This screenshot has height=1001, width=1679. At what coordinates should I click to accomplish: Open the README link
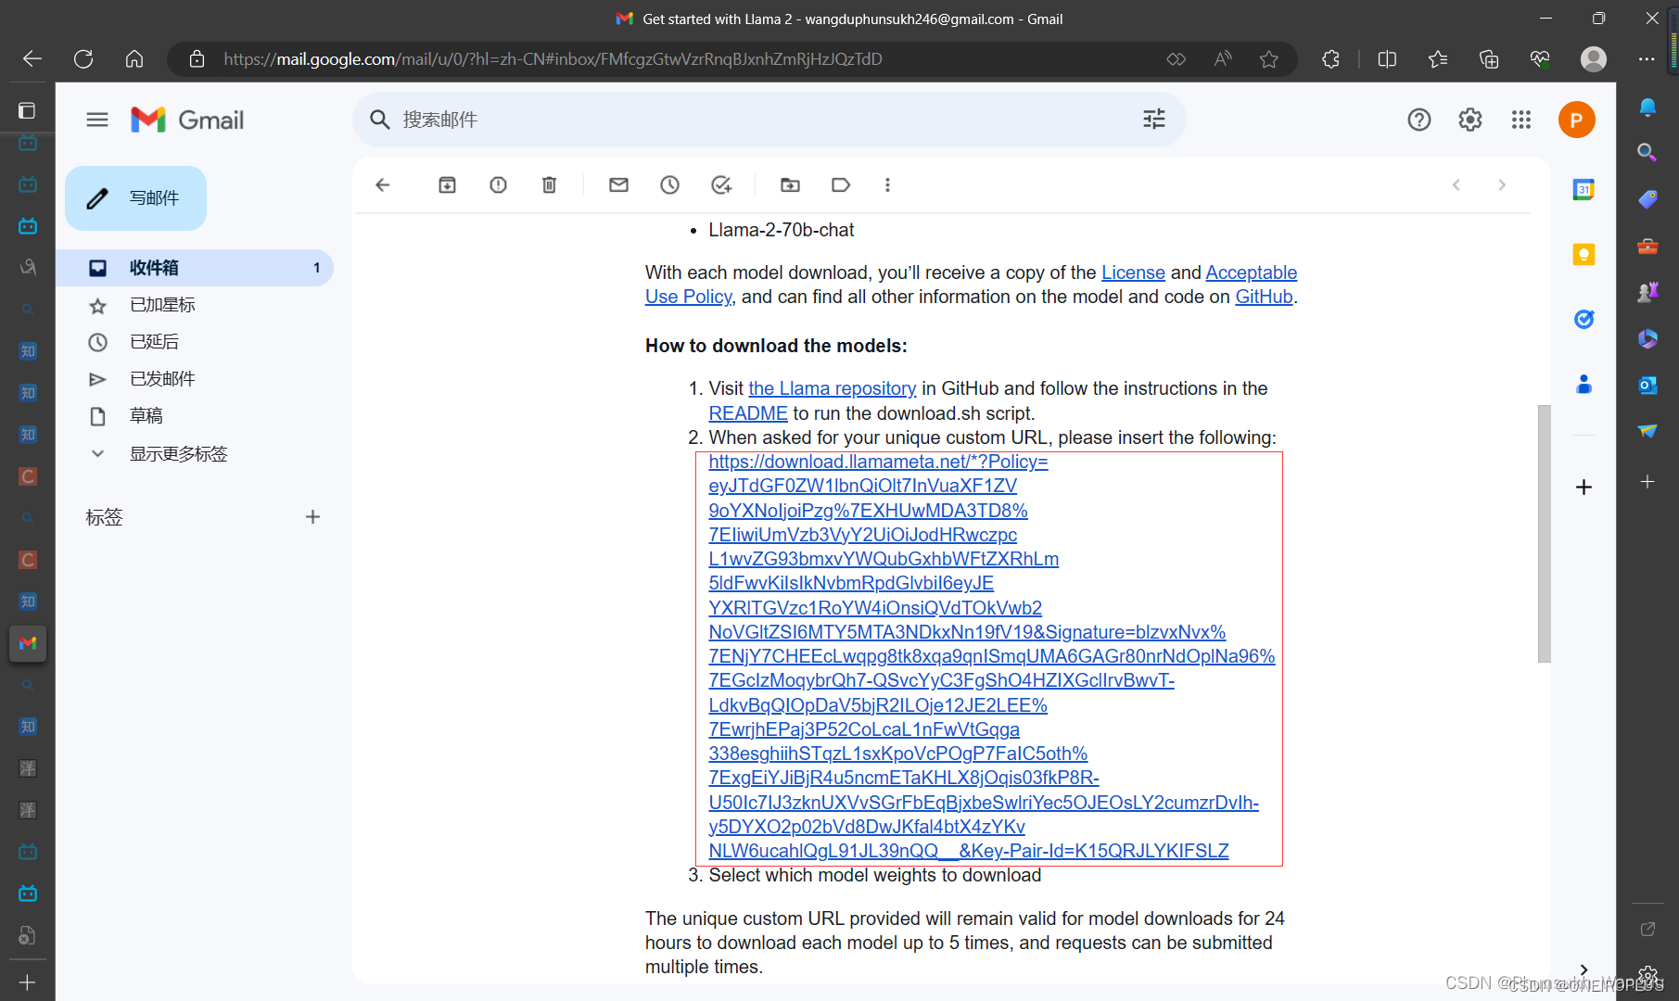[747, 413]
